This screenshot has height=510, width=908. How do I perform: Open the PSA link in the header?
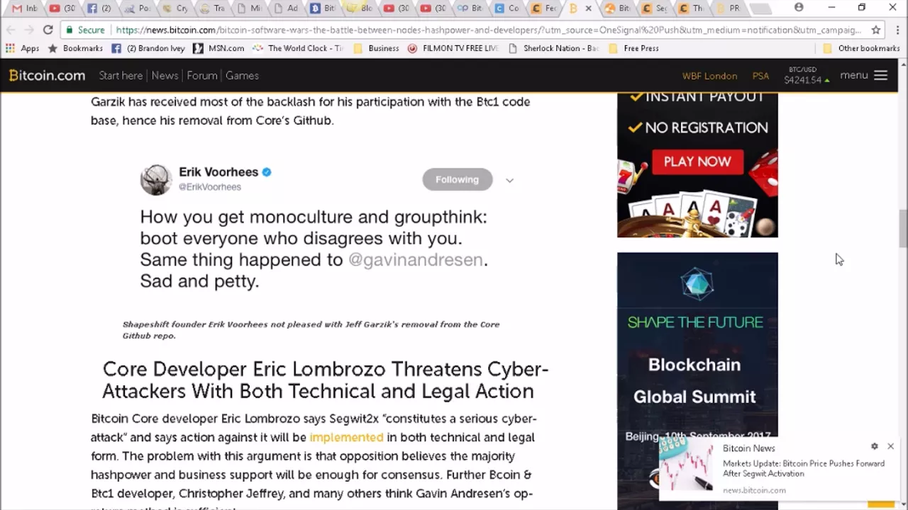pos(760,76)
